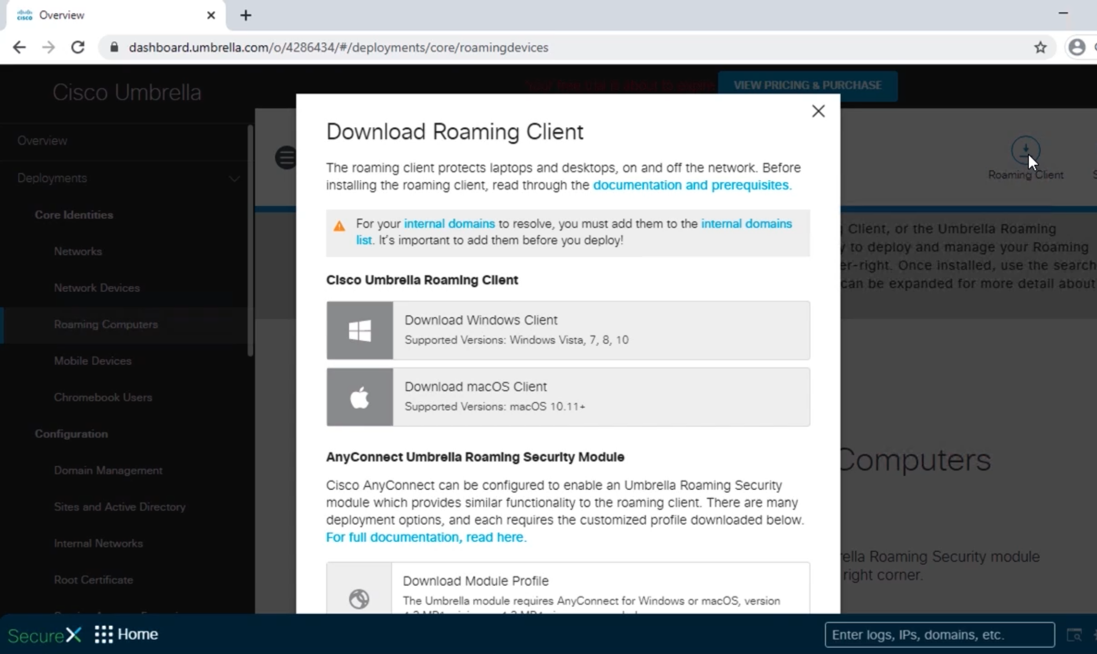Screen dimensions: 1097x654
Task: Click 'Download Roaming Client' dialog title
Action: tap(455, 132)
